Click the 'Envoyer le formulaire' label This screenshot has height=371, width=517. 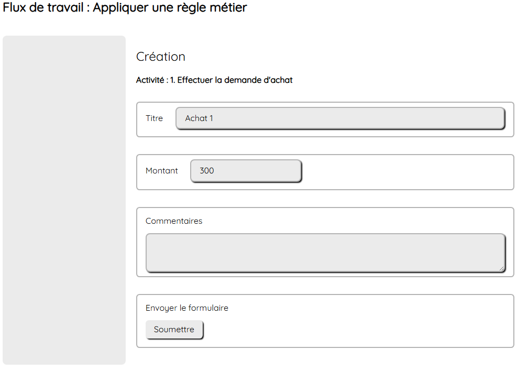[x=186, y=308]
